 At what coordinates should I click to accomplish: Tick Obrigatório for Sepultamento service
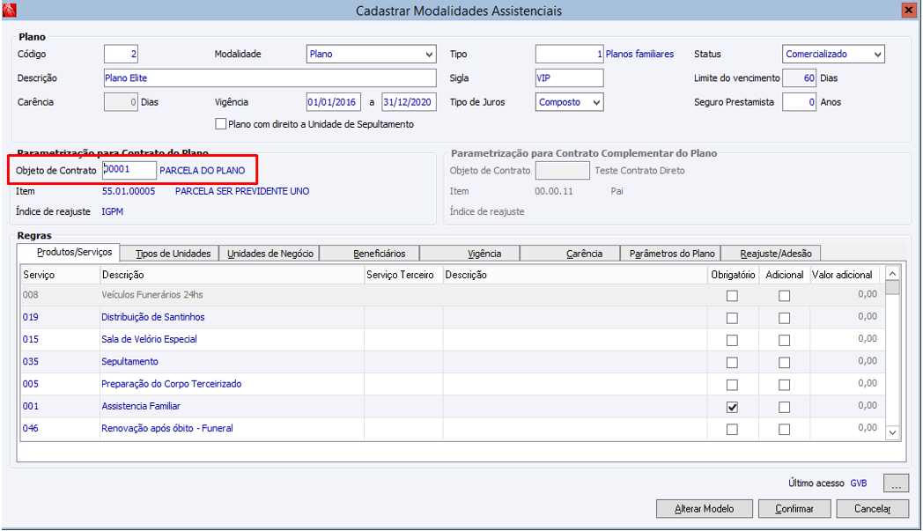pyautogui.click(x=732, y=362)
